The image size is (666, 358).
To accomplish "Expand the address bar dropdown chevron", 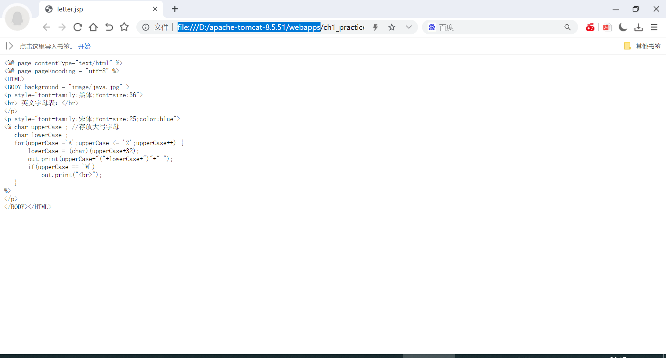I will (409, 27).
